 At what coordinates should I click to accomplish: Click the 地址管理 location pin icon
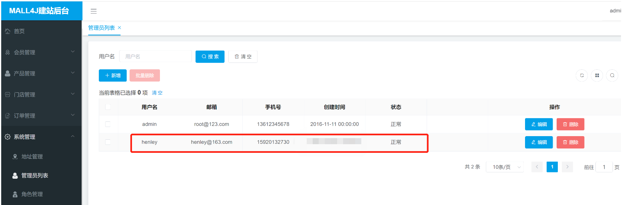coord(15,156)
